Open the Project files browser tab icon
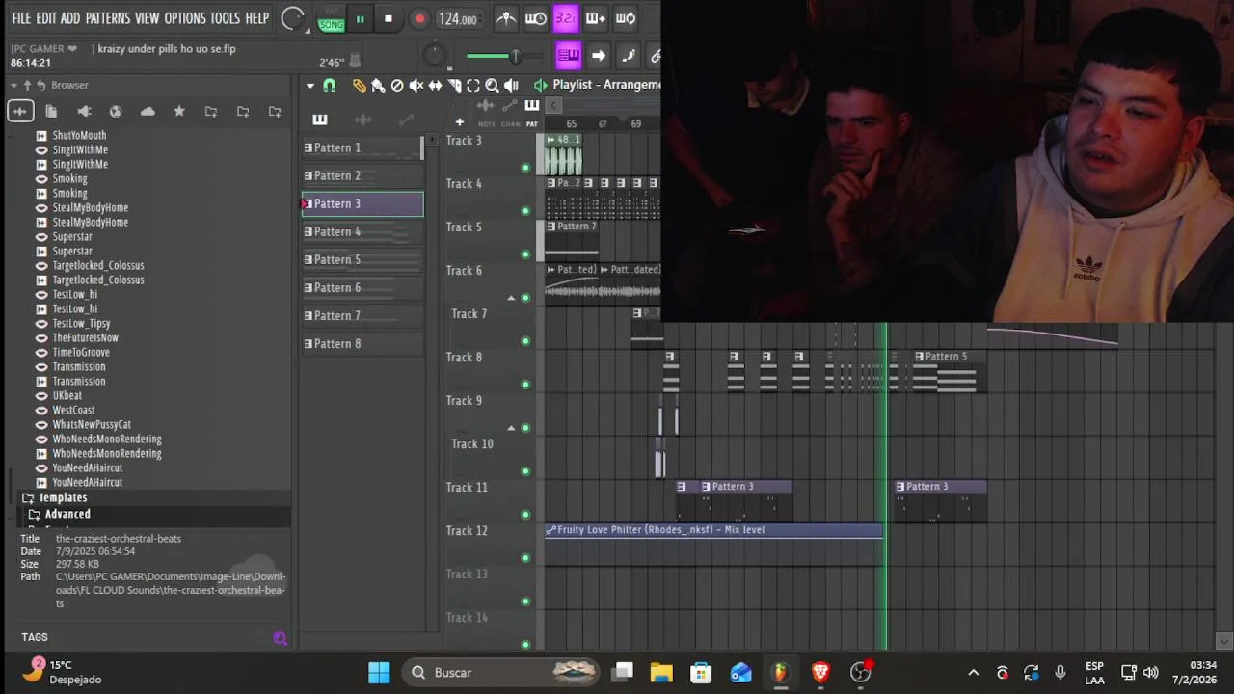1234x694 pixels. [x=52, y=112]
